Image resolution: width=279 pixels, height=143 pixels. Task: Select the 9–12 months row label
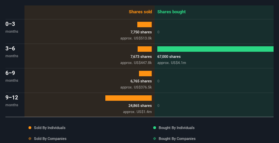coord(12,98)
